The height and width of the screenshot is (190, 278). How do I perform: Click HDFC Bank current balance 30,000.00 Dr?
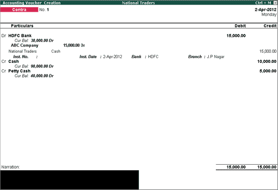pos(42,41)
